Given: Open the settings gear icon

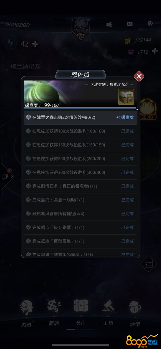Looking at the screenshot, I should (x=150, y=23).
